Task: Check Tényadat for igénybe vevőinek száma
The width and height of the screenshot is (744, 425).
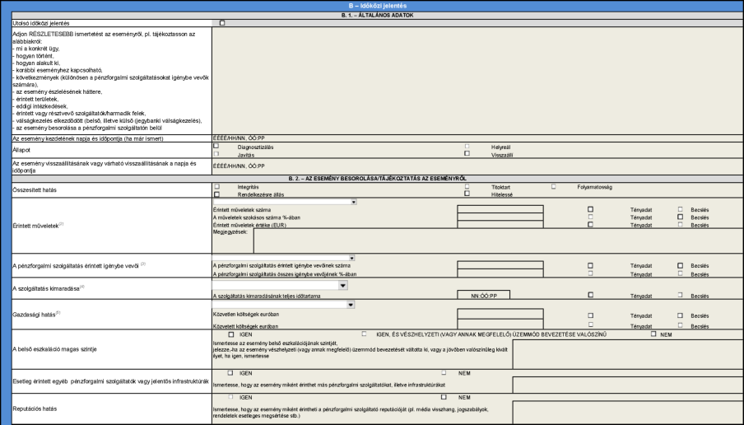Action: point(590,265)
